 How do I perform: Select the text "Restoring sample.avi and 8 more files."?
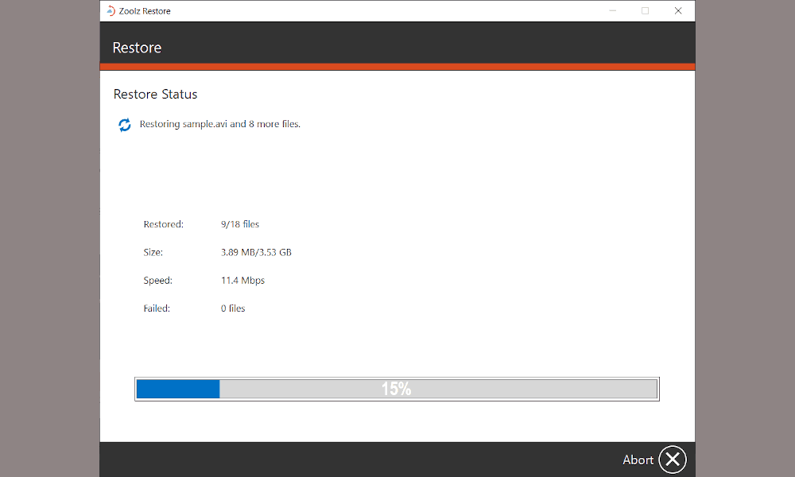(x=220, y=124)
